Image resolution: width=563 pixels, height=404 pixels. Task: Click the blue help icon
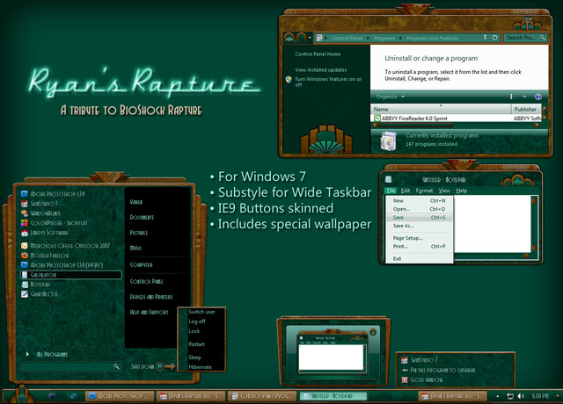click(x=537, y=97)
